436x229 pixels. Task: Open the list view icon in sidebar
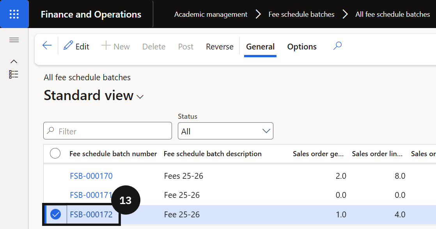tap(14, 74)
